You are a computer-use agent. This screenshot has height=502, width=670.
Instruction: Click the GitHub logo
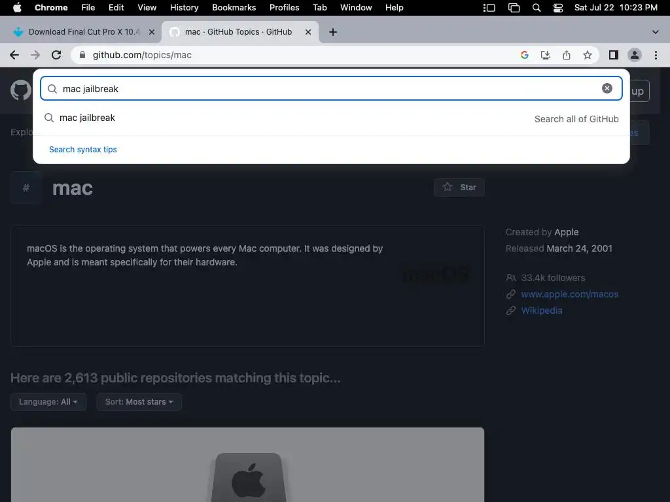pos(20,90)
